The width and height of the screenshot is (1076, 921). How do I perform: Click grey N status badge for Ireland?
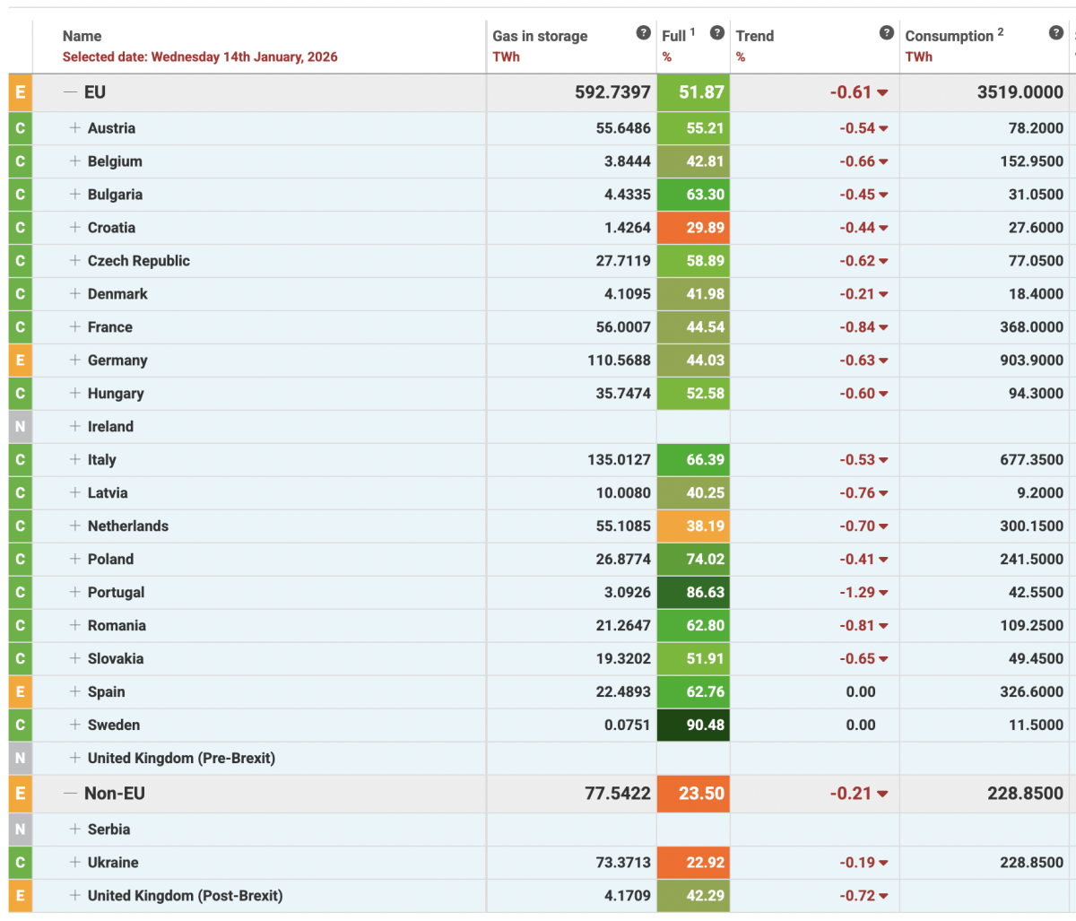point(20,427)
